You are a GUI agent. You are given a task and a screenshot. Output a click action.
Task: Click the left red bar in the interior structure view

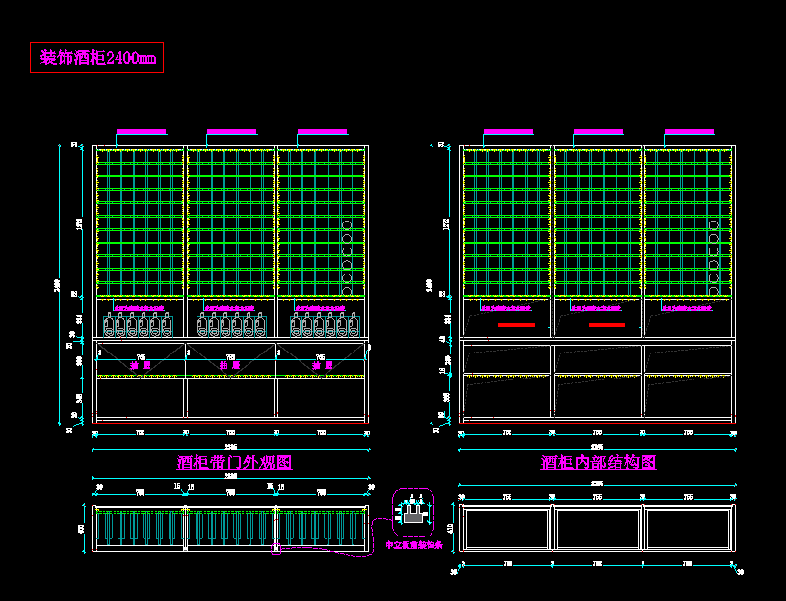516,325
